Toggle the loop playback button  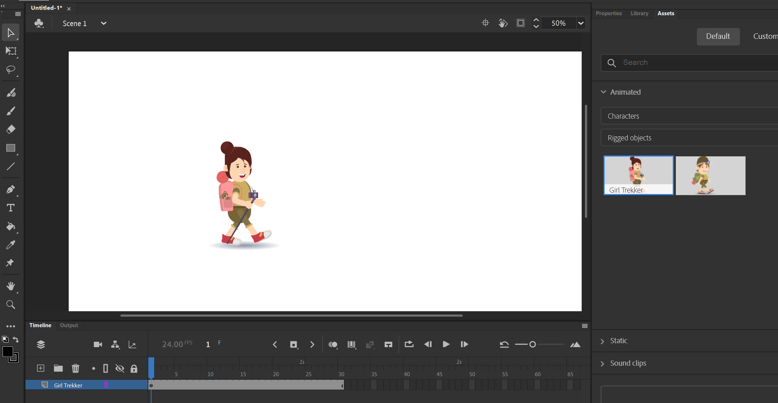pos(409,344)
